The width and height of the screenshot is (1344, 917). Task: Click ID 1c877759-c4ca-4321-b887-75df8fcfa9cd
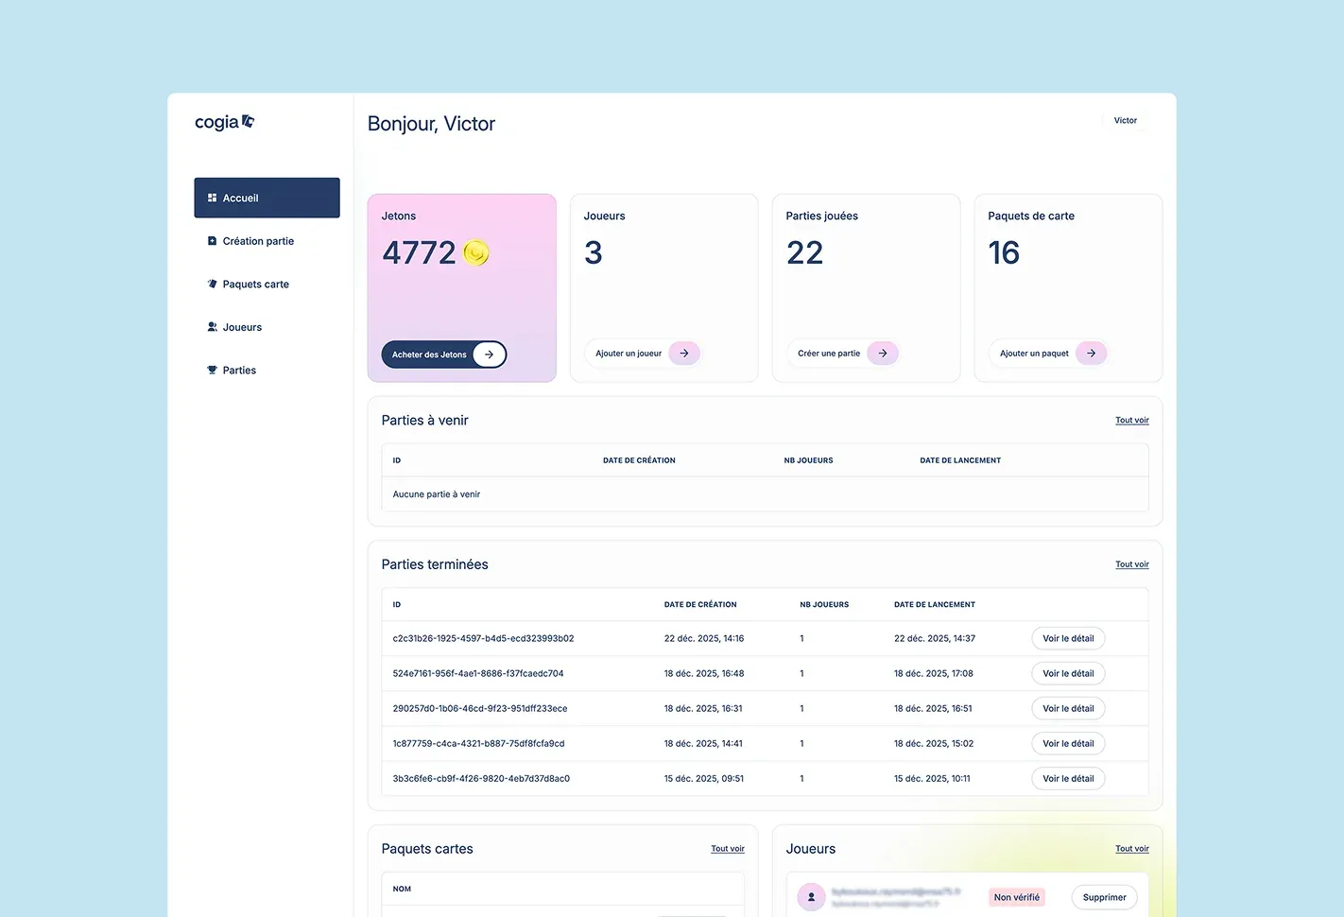click(479, 743)
